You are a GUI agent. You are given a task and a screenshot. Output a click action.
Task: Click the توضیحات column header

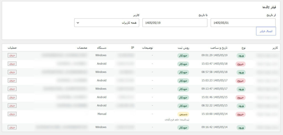pos(147,48)
